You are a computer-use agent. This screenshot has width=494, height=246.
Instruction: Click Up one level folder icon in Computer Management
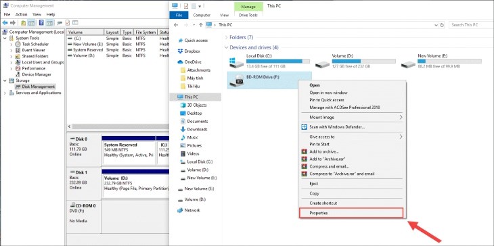point(23,23)
